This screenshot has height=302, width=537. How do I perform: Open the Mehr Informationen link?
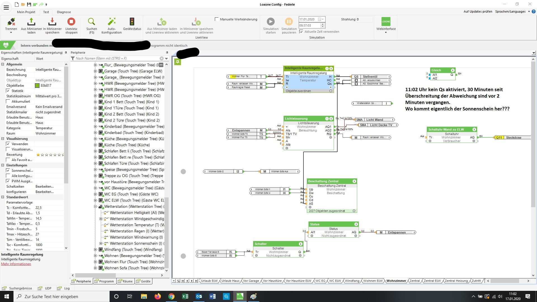click(x=16, y=264)
